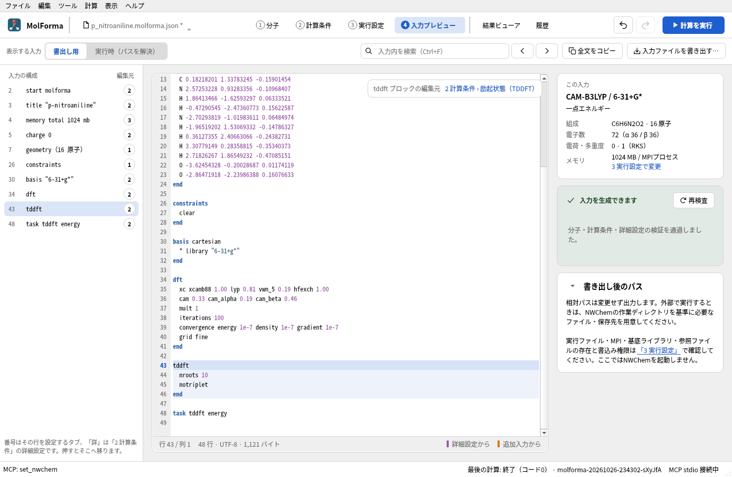Open the 計算 menu

[91, 6]
